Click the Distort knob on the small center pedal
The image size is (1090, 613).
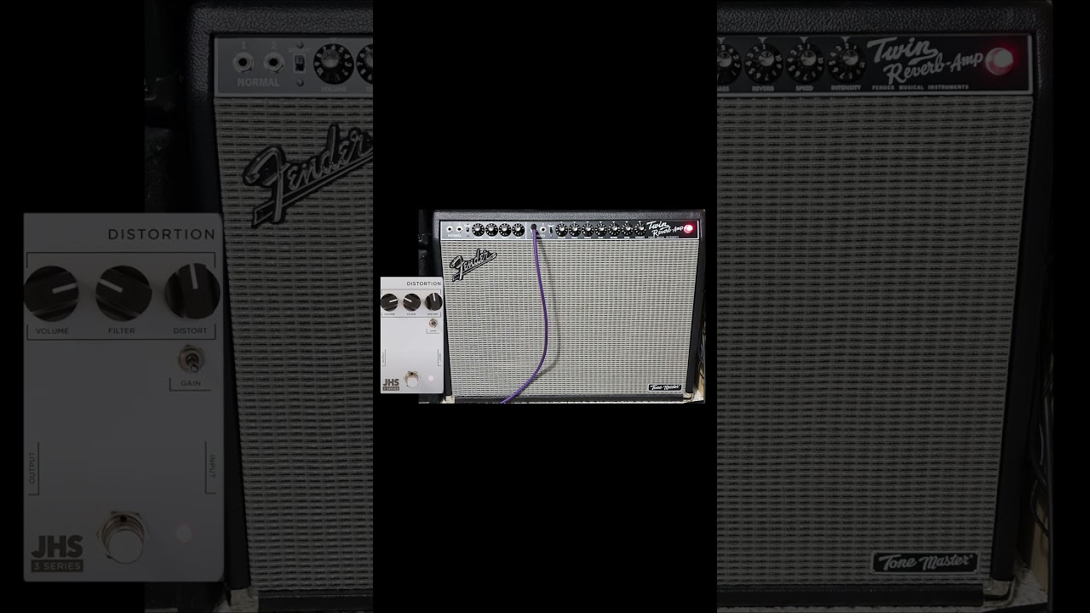[433, 301]
